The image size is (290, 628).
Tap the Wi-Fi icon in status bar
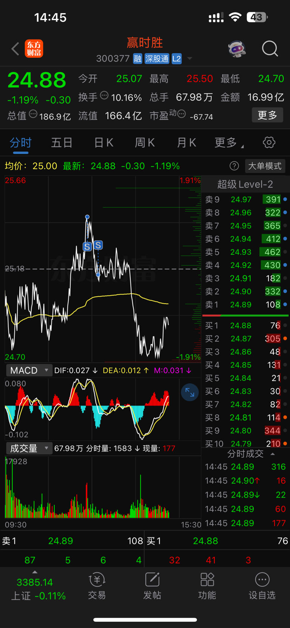coord(235,17)
